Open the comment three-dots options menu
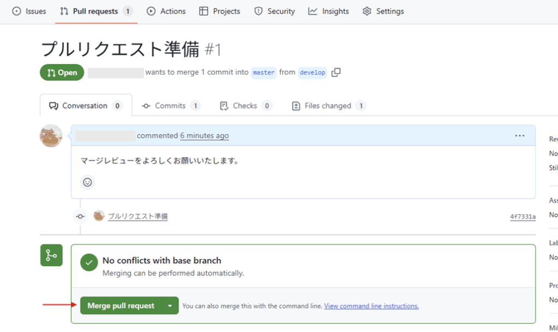 pos(519,136)
